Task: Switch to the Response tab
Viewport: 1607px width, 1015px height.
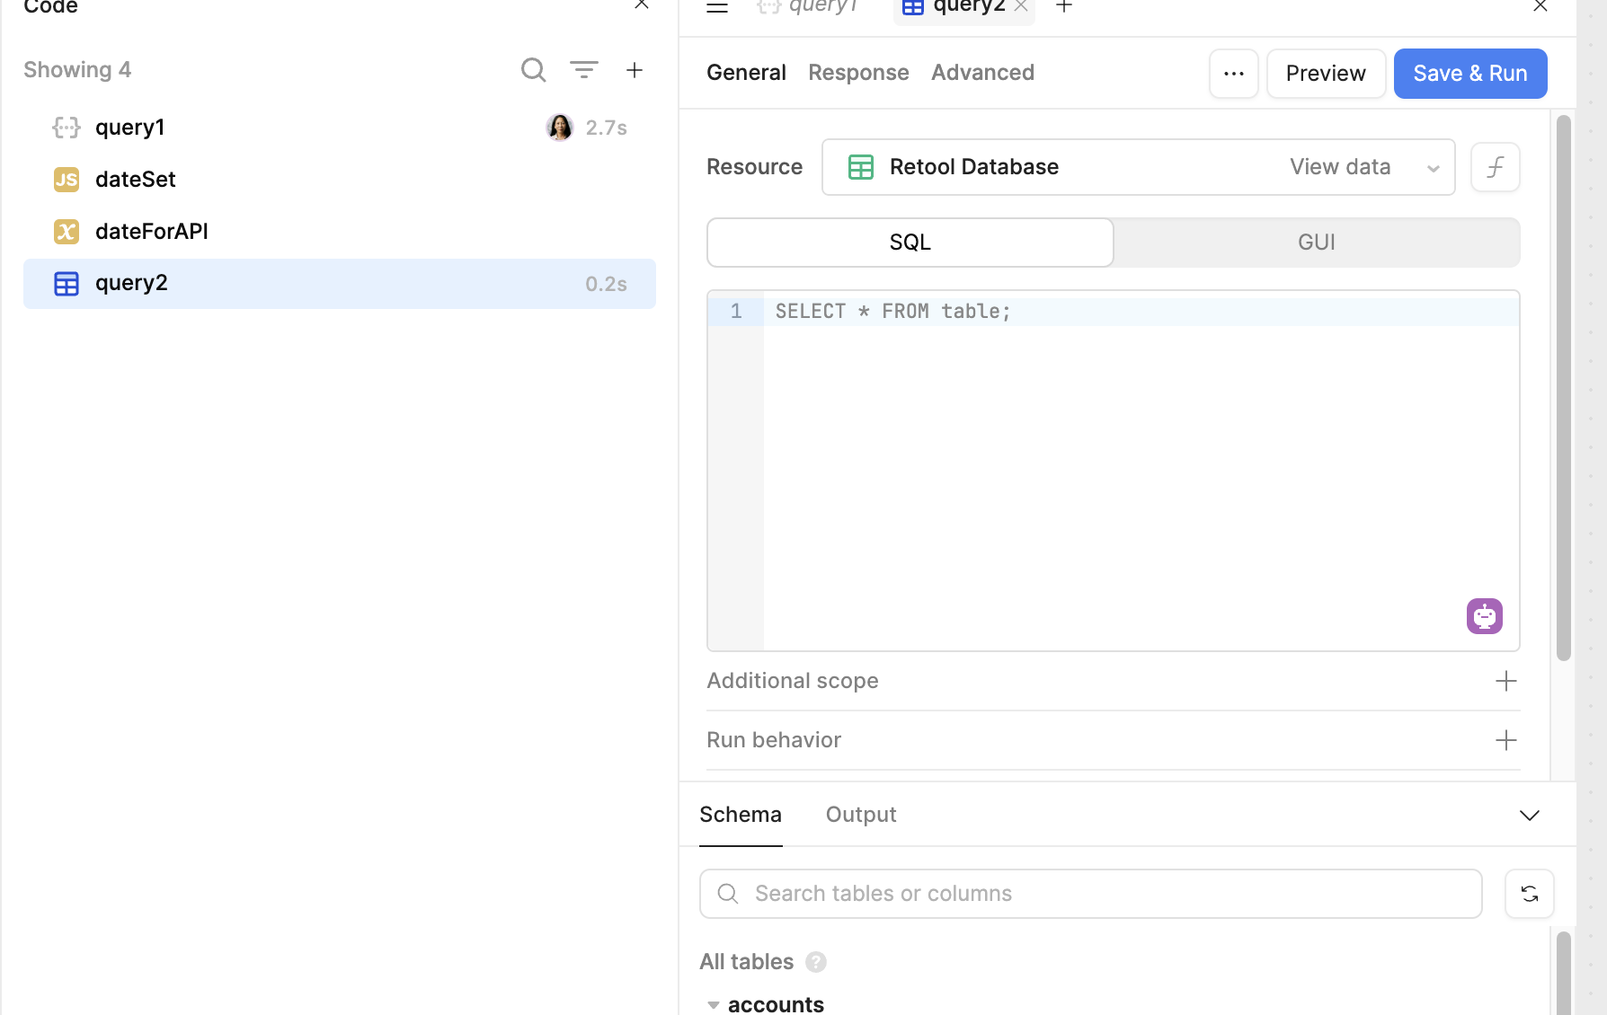Action: click(858, 73)
